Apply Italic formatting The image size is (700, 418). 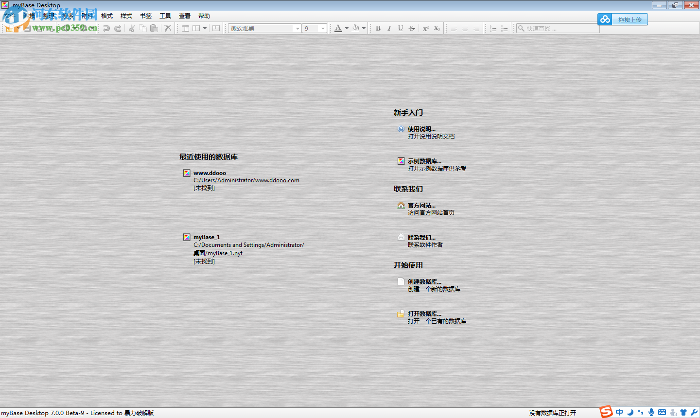(389, 28)
